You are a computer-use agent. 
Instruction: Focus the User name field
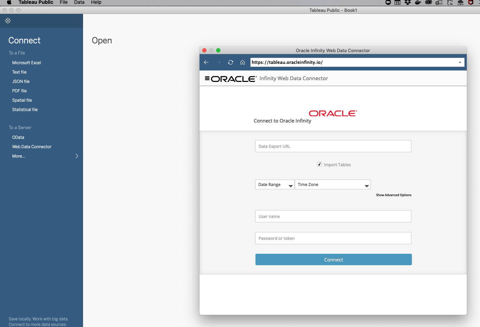click(x=333, y=216)
